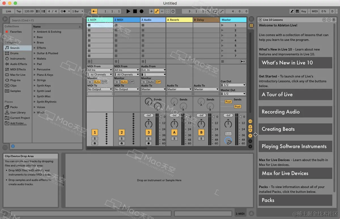Toggle Detail View triangle at bottom right
Image resolution: width=340 pixels, height=219 pixels.
pos(251,214)
